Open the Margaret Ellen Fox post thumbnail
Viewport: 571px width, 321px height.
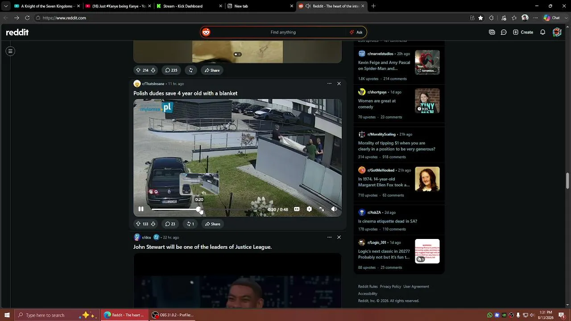tap(427, 179)
